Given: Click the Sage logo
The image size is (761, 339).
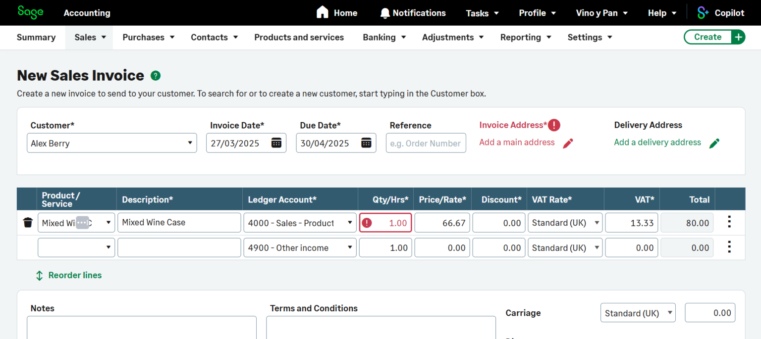Looking at the screenshot, I should (30, 12).
